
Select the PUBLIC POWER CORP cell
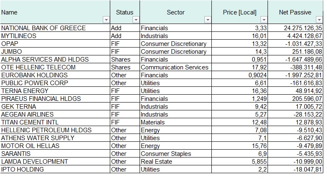(35, 83)
